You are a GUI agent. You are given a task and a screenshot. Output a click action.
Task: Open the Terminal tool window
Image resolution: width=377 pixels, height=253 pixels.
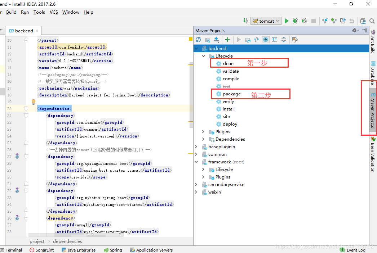(x=11, y=250)
